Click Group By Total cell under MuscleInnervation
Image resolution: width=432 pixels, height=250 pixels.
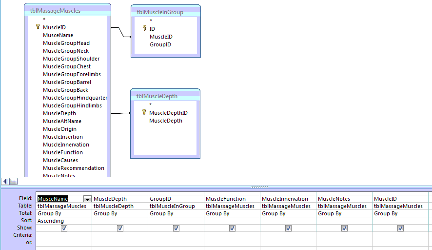288,213
